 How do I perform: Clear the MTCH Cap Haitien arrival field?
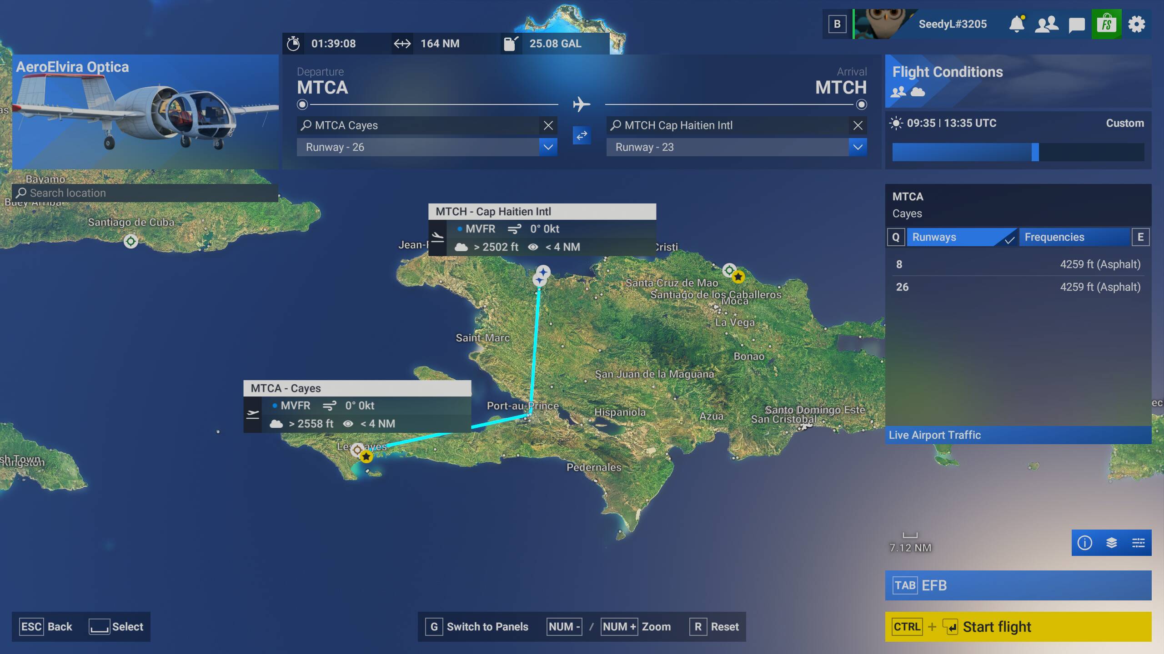point(858,125)
